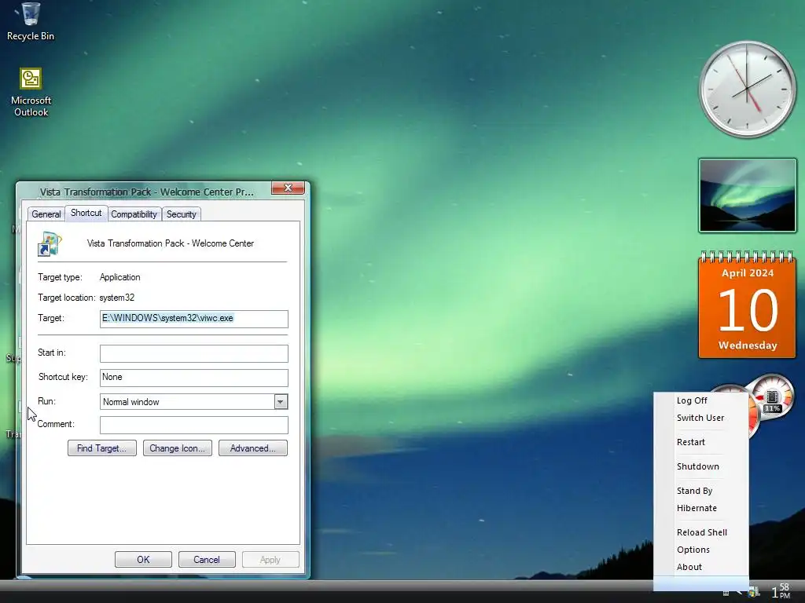Image resolution: width=805 pixels, height=603 pixels.
Task: Focus the Shortcut key field
Action: click(x=194, y=378)
